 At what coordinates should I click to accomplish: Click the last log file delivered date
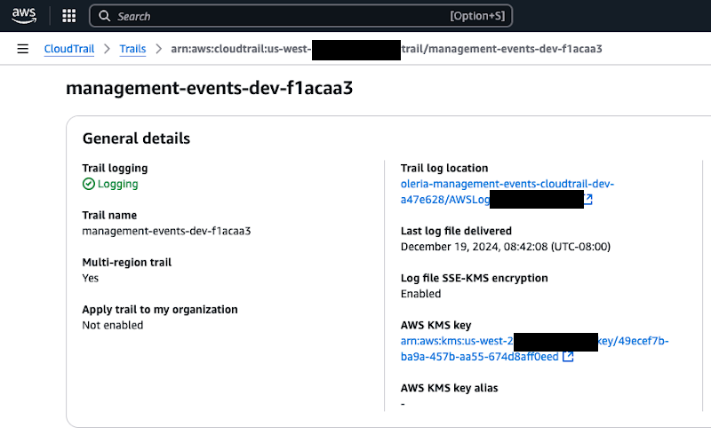(506, 247)
